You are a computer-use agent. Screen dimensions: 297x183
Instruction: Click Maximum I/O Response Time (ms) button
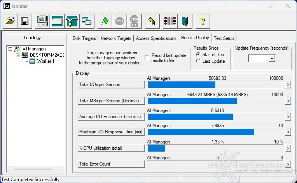[x=111, y=132]
